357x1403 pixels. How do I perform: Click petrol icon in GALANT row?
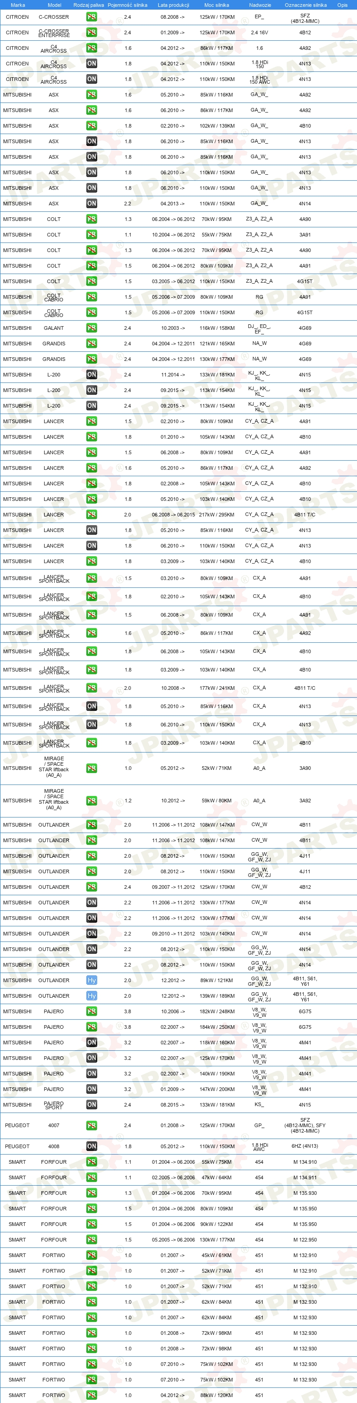[91, 328]
